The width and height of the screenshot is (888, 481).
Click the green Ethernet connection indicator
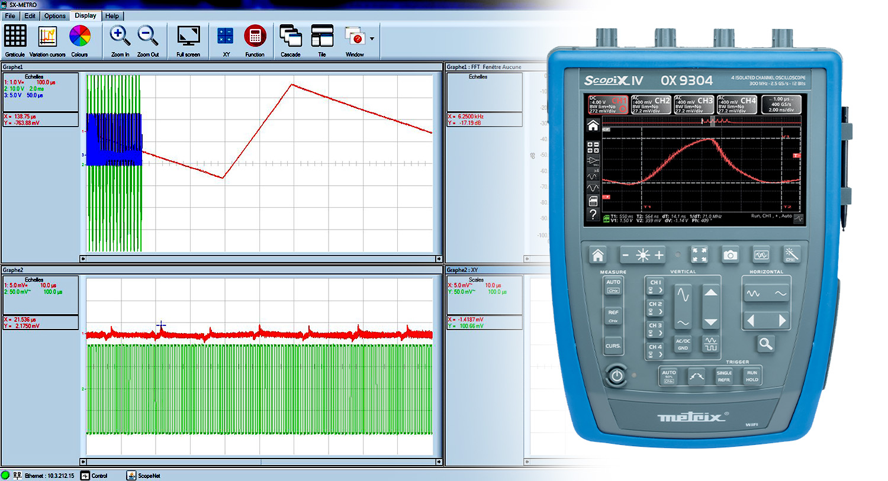point(6,476)
